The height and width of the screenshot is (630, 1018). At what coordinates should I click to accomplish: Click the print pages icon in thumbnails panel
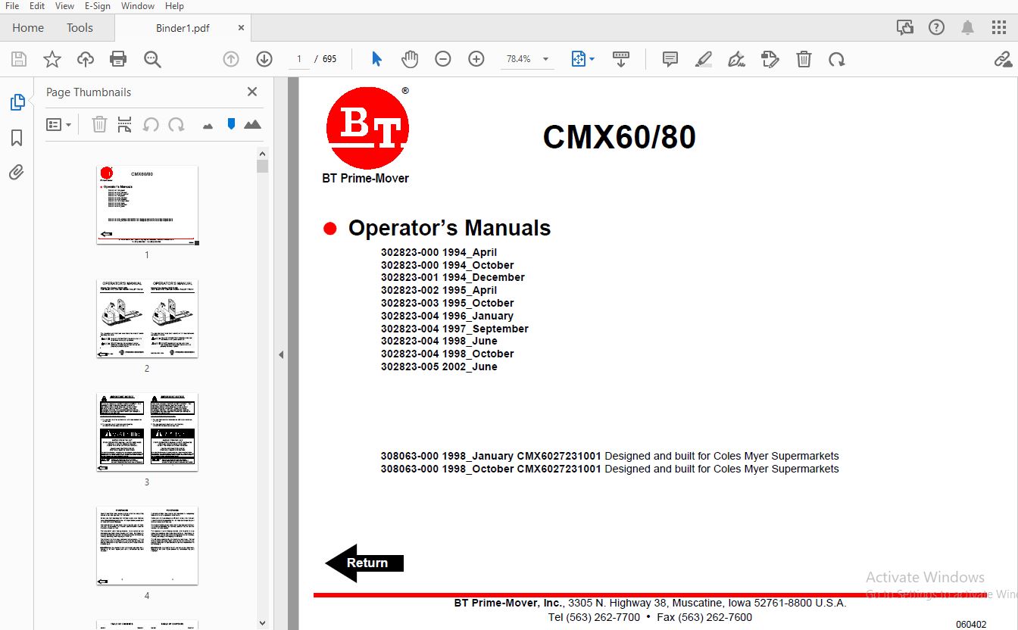(125, 124)
